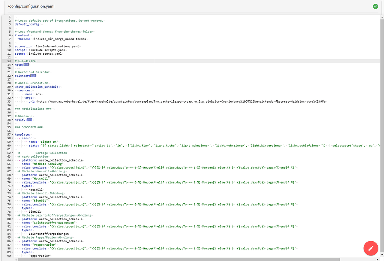The image size is (384, 261).
Task: Collapse the template: section with its gutter triangle
Action: pyautogui.click(x=12, y=134)
